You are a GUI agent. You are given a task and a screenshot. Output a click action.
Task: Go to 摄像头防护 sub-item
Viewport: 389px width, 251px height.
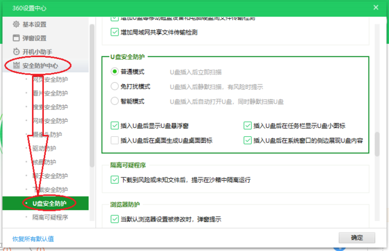coord(47,134)
